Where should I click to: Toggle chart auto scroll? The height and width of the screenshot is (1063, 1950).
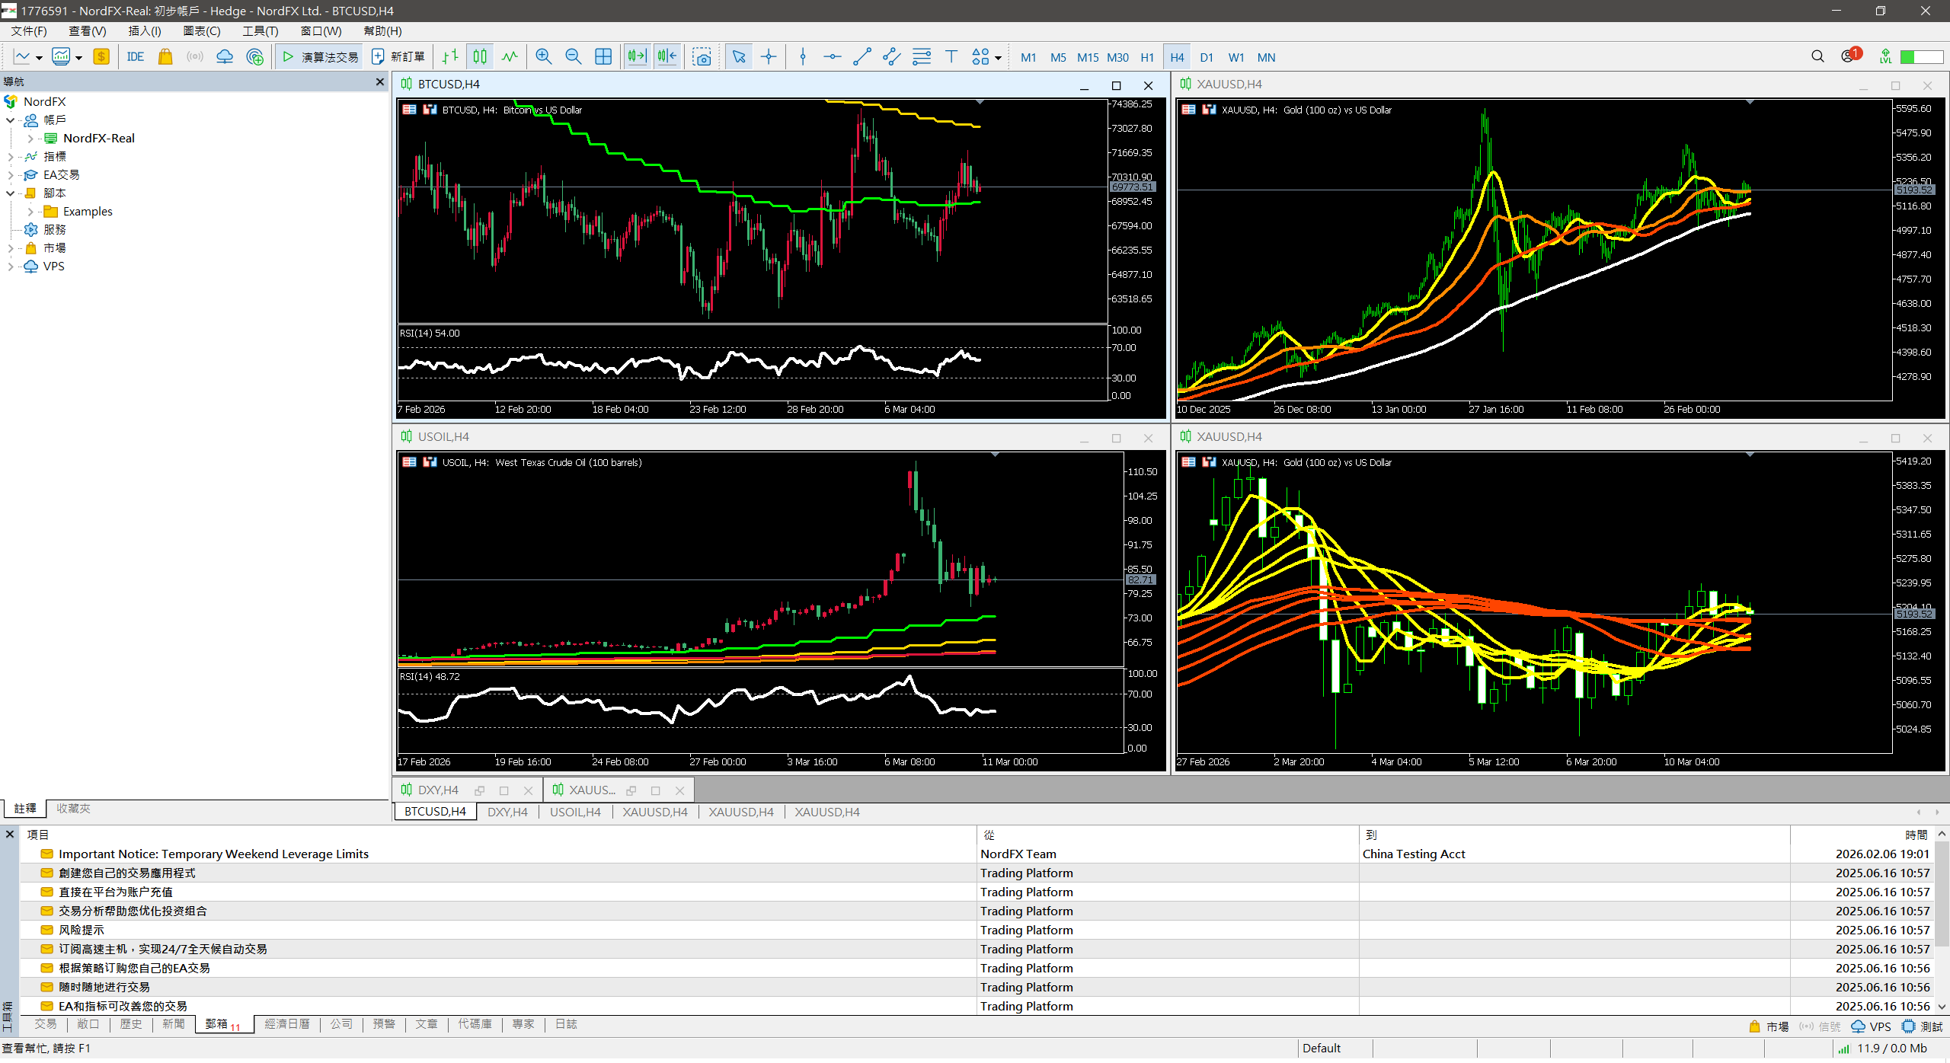tap(637, 57)
